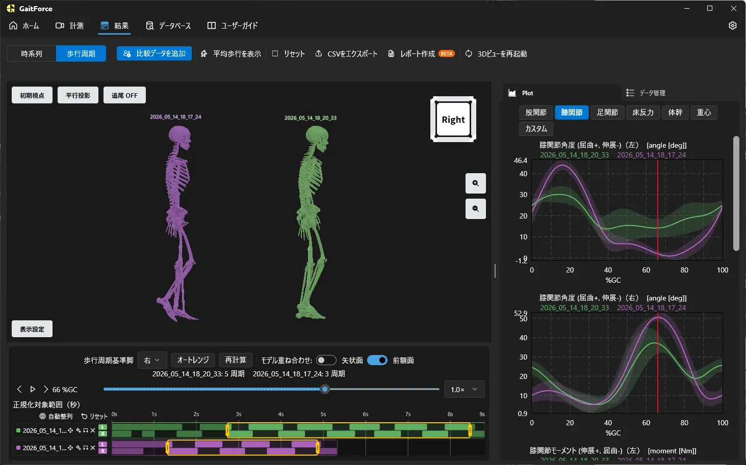Click the 追尾 OFF button
The width and height of the screenshot is (746, 465).
pyautogui.click(x=124, y=95)
